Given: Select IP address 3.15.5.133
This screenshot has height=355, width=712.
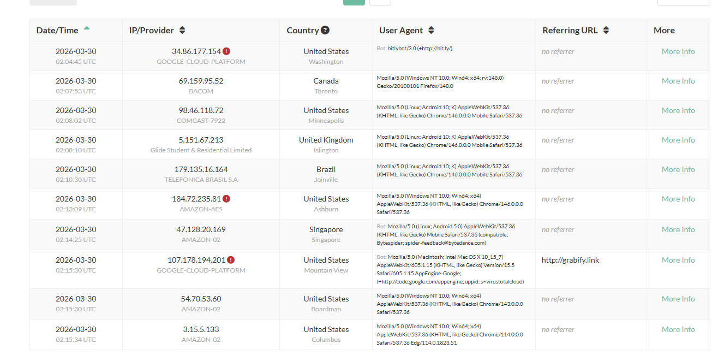Looking at the screenshot, I should coord(201,329).
